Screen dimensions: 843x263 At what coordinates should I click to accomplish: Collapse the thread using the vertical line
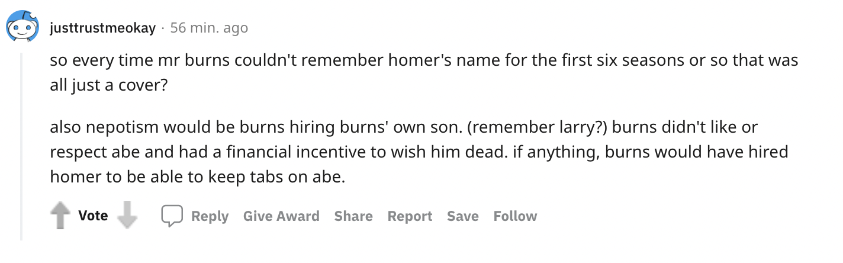click(21, 146)
